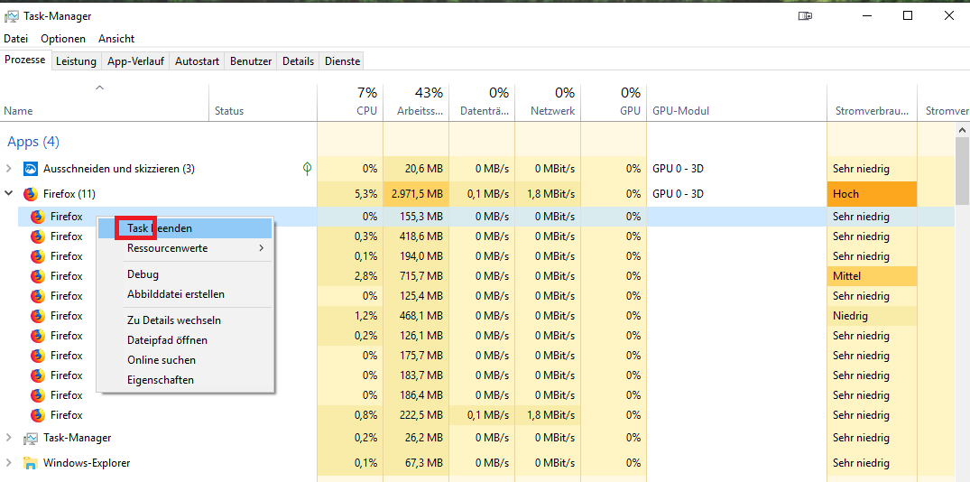Switch to the App-Verlauf tab
The image size is (970, 482).
135,61
